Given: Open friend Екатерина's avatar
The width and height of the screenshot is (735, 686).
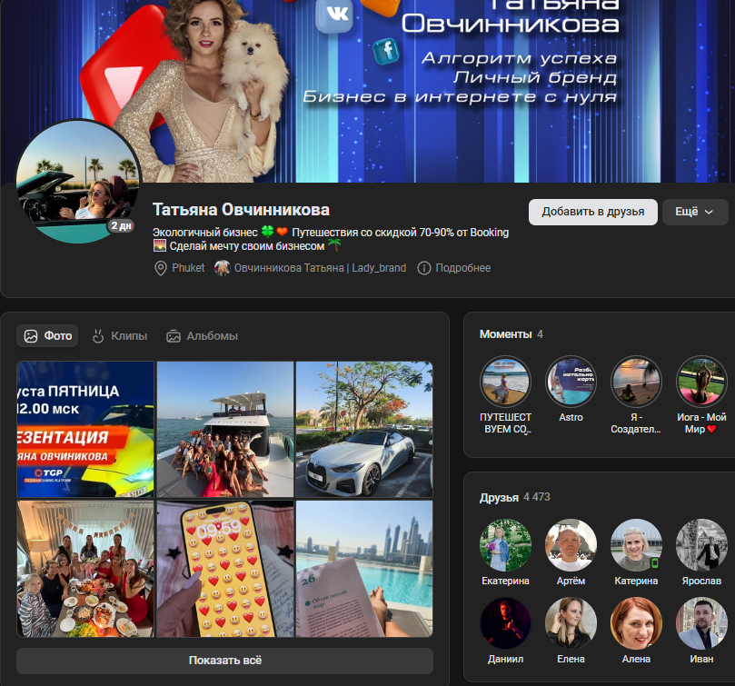Looking at the screenshot, I should (505, 544).
